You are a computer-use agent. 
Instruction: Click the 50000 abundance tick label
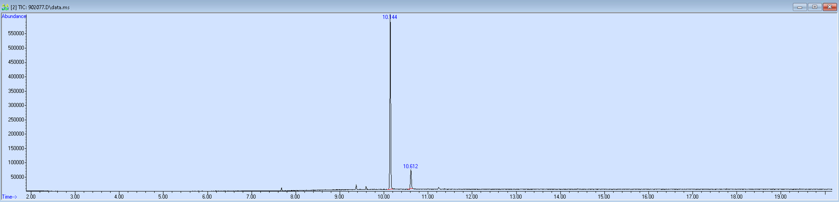[x=17, y=177]
